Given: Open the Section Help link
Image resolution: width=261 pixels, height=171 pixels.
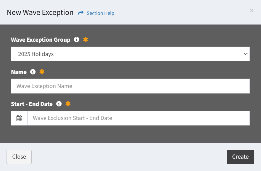Looking at the screenshot, I should tap(100, 13).
